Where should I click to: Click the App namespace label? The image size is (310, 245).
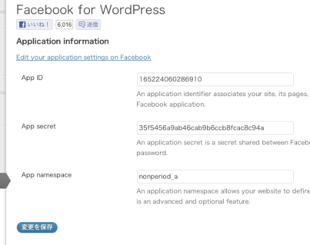tap(46, 175)
